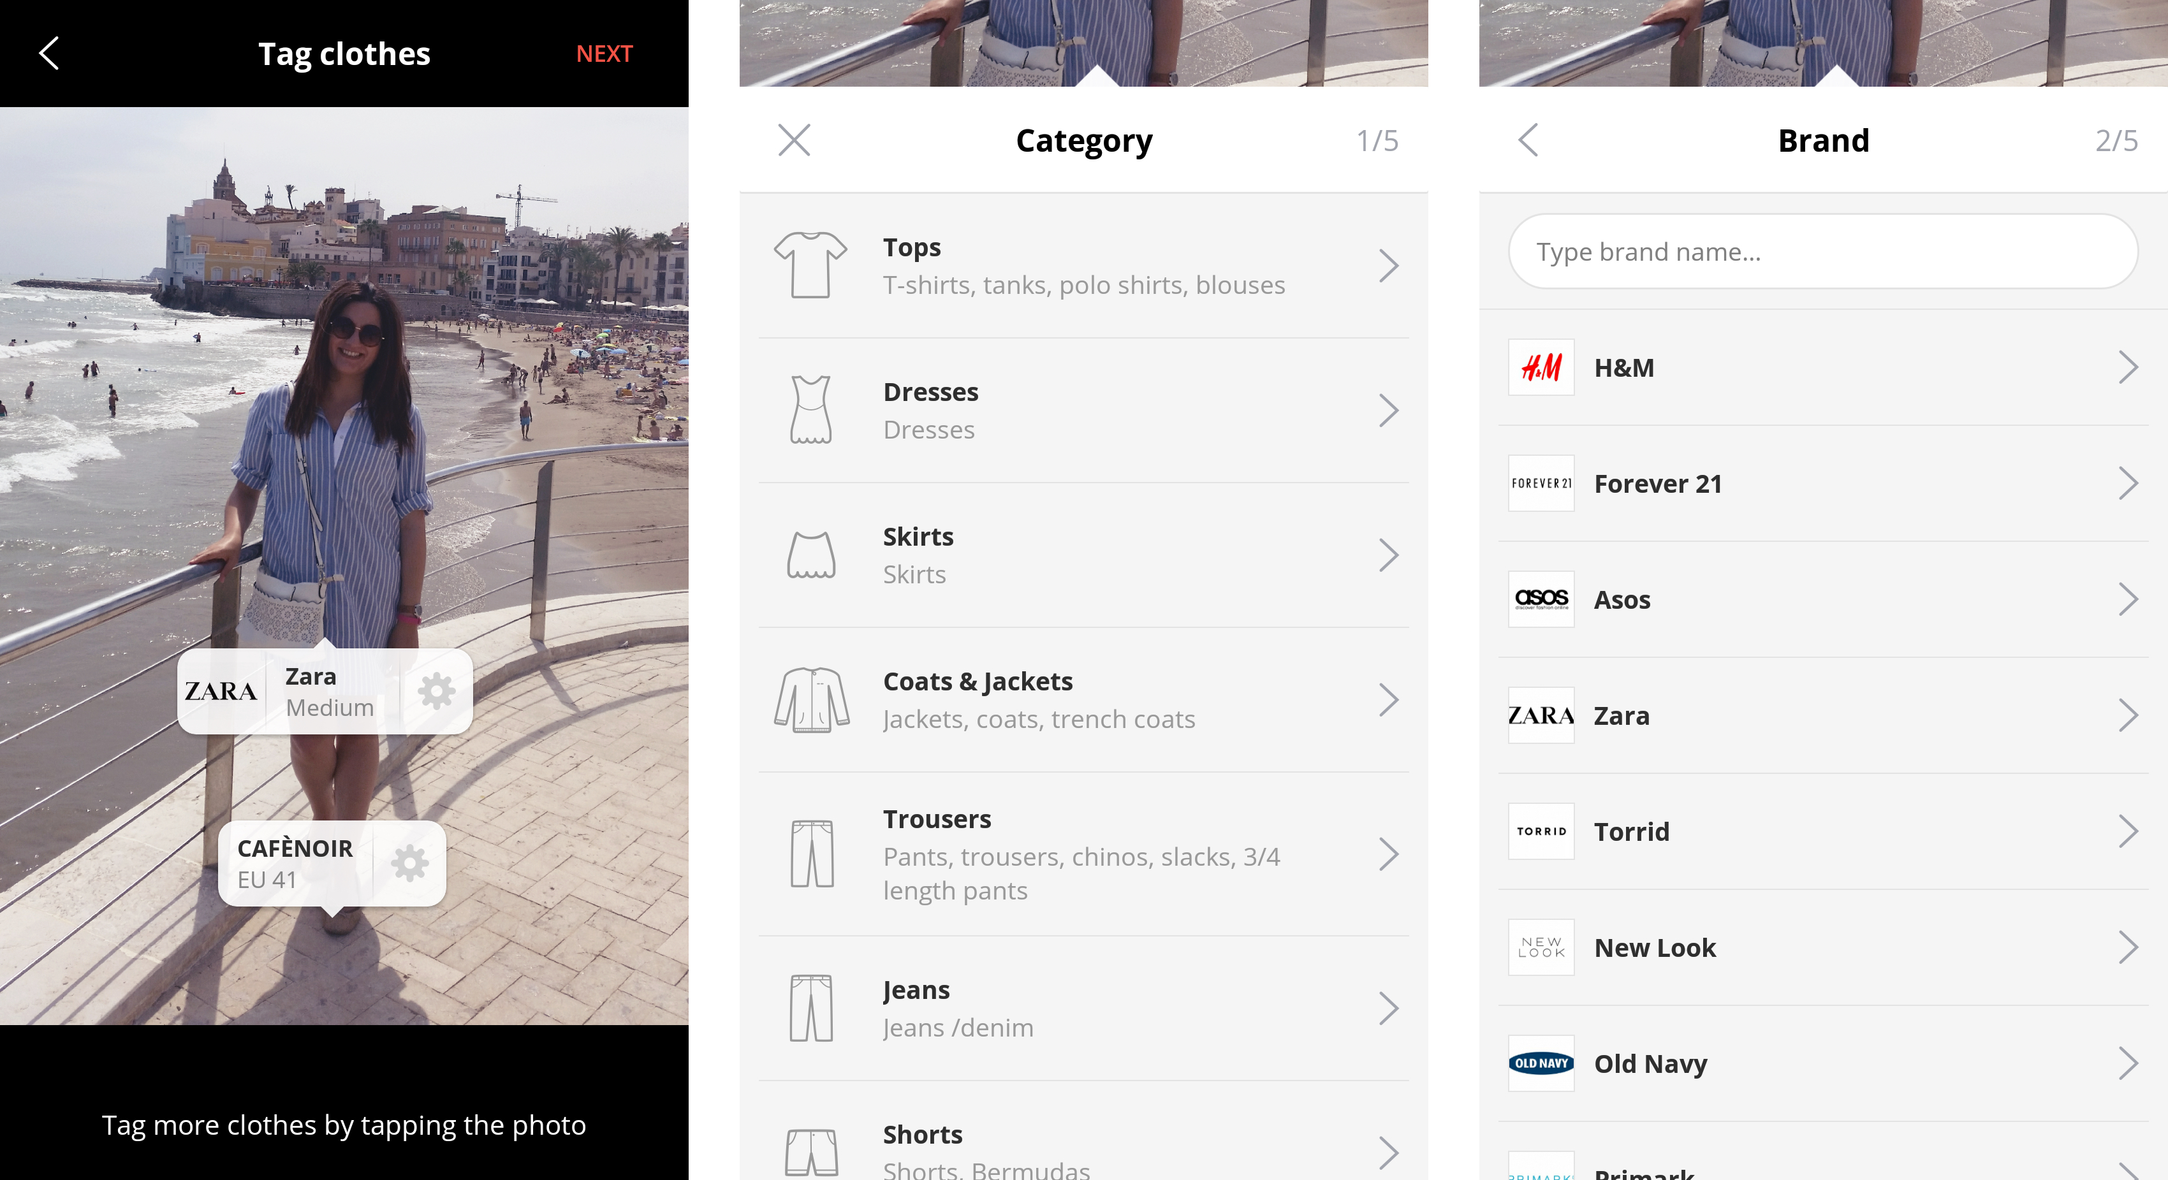This screenshot has height=1180, width=2168.
Task: Click the brand name search field
Action: tap(1822, 252)
